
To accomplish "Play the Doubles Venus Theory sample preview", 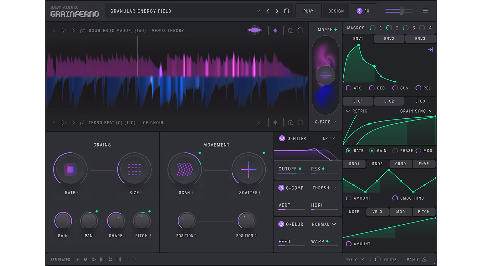I will (64, 30).
